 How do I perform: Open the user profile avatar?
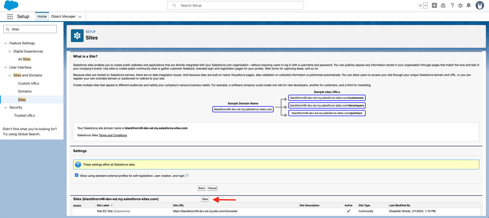[480, 5]
